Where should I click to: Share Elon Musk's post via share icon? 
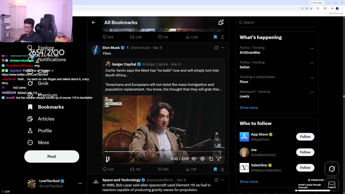tap(222, 169)
